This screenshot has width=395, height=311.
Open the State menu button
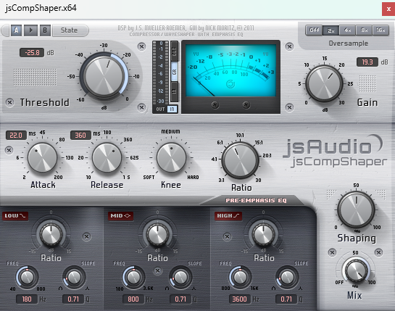(70, 30)
